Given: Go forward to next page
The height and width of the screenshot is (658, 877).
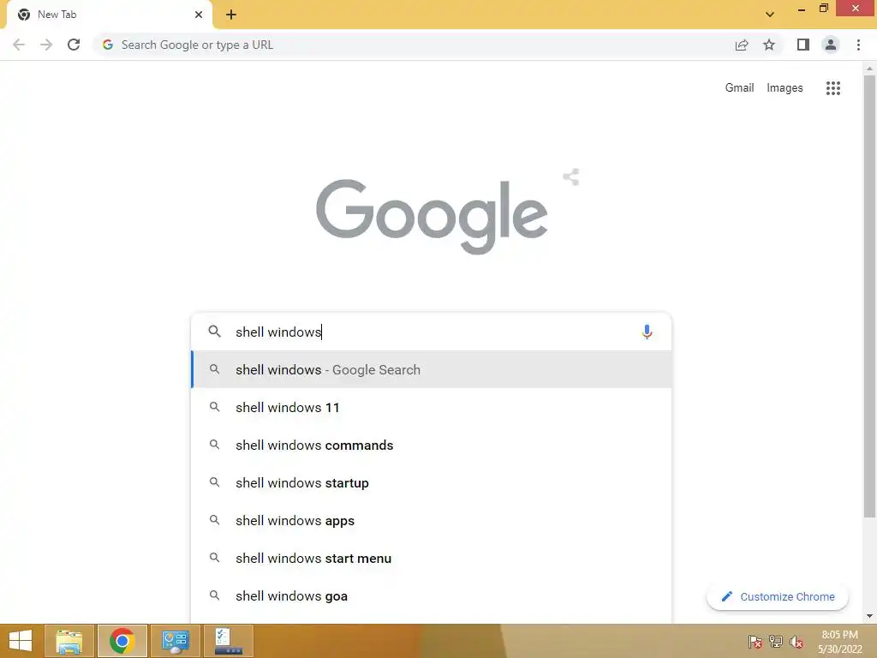Looking at the screenshot, I should pos(46,45).
